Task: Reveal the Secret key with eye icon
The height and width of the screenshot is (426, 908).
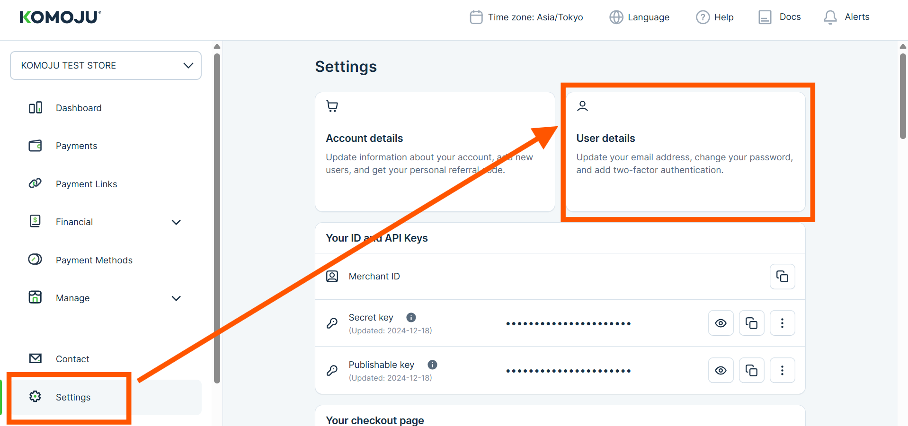Action: coord(721,323)
